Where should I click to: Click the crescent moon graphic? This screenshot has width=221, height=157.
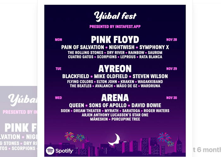114,139
